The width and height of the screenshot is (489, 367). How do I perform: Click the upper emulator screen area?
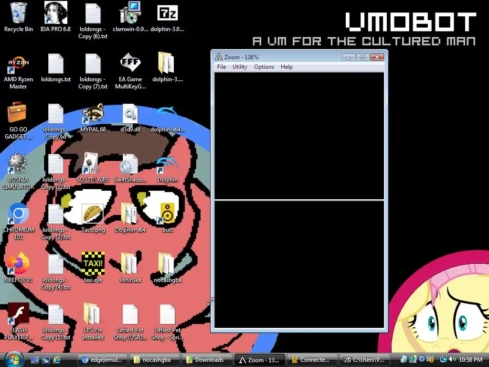[299, 136]
